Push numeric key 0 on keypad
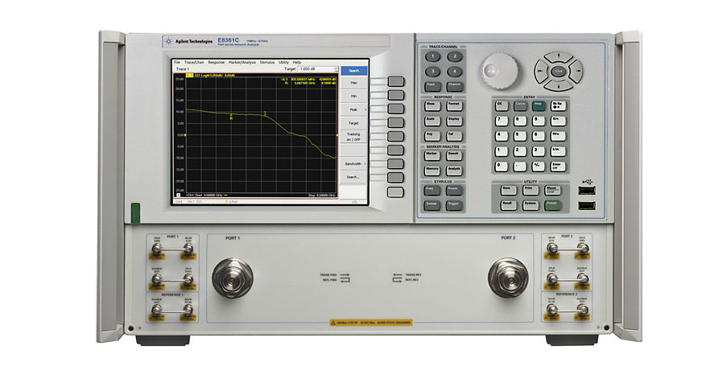 502,167
